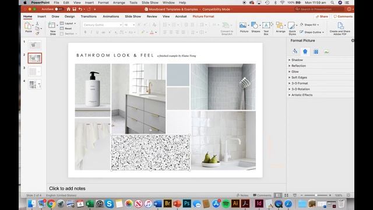Open Spotify from the dock
373x210 pixels.
point(226,204)
